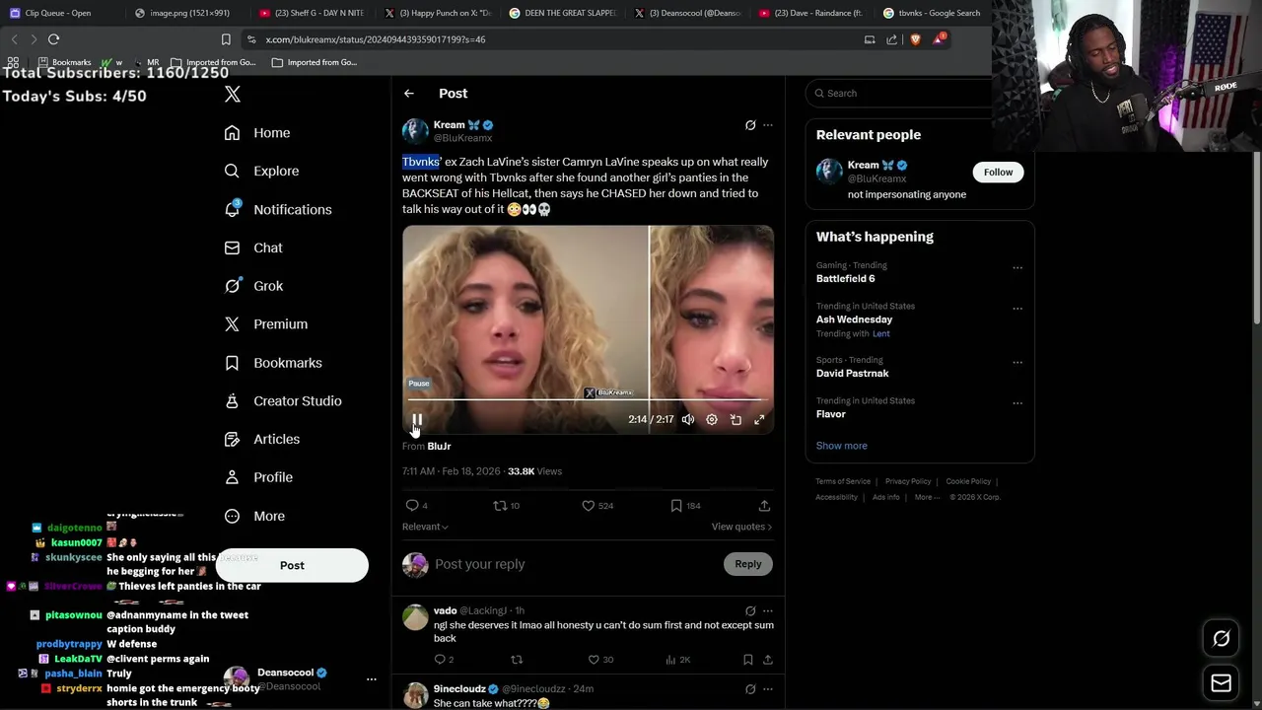Screen dimensions: 1262x710
Task: Open Grok icon on vado's reply
Action: pos(750,611)
